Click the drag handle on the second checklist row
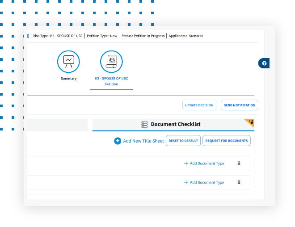Image resolution: width=295 pixels, height=227 pixels. point(239,182)
